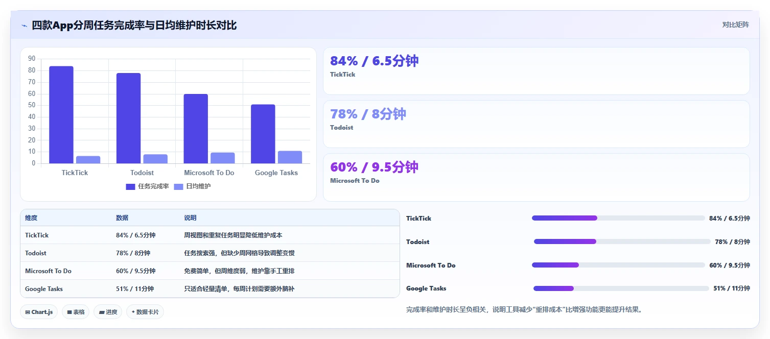The image size is (770, 339).
Task: Click the 数据卡片 chip
Action: coord(145,312)
